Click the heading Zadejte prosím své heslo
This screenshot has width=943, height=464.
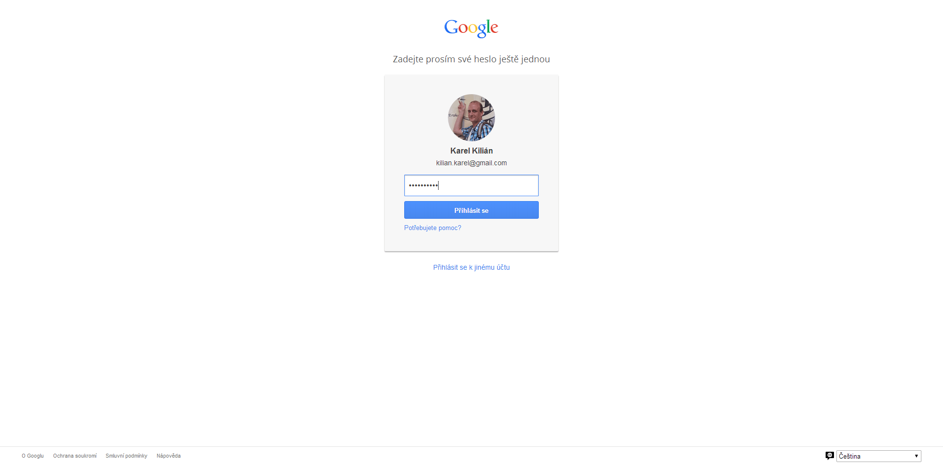pos(444,59)
